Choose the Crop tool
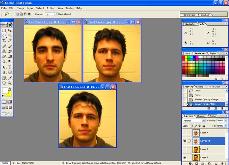 tap(4, 41)
